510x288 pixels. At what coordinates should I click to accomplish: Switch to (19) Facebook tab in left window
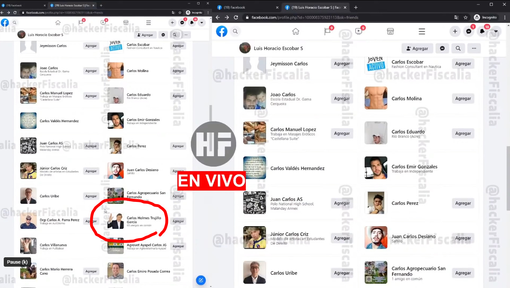pos(23,5)
